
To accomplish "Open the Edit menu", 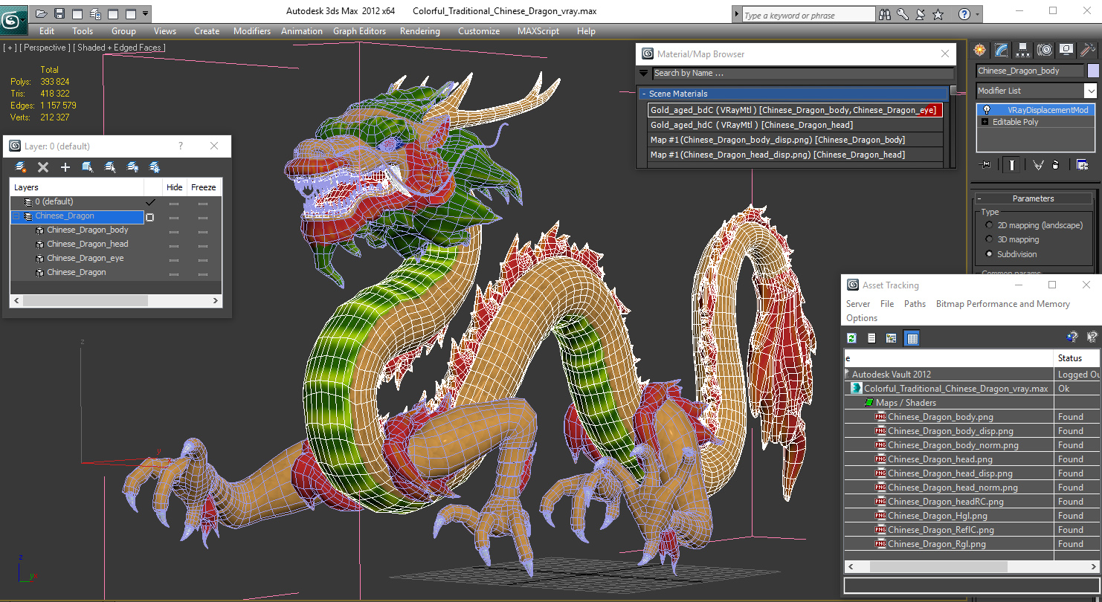I will point(47,31).
